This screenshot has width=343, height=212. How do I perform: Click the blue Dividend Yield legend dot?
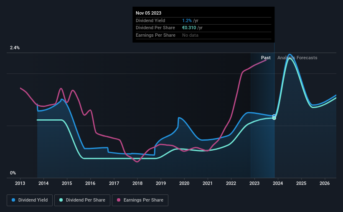(x=13, y=200)
